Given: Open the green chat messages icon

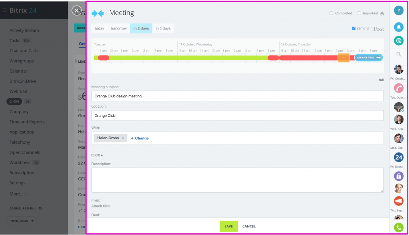Looking at the screenshot, I should [398, 41].
